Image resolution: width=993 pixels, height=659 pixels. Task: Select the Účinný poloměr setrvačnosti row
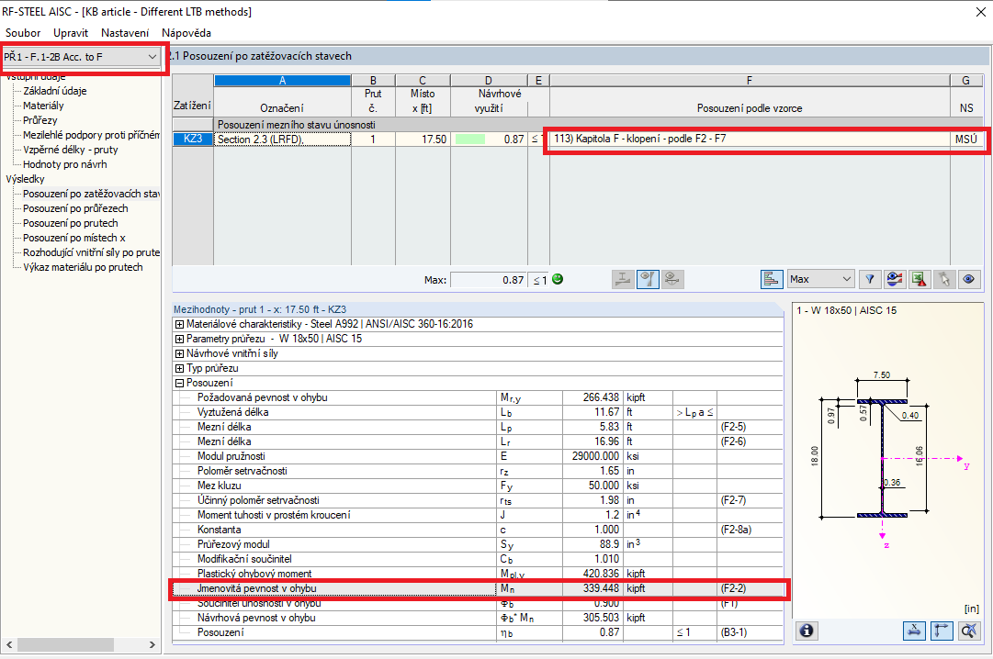coord(479,500)
